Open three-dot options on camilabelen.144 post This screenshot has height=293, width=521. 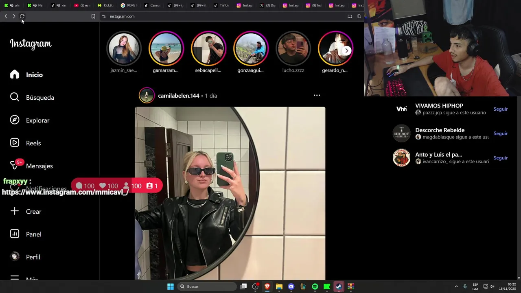coord(317,95)
